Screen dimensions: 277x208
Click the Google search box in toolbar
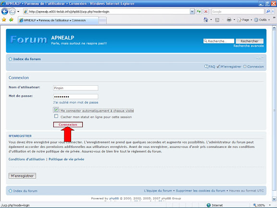pos(238,12)
